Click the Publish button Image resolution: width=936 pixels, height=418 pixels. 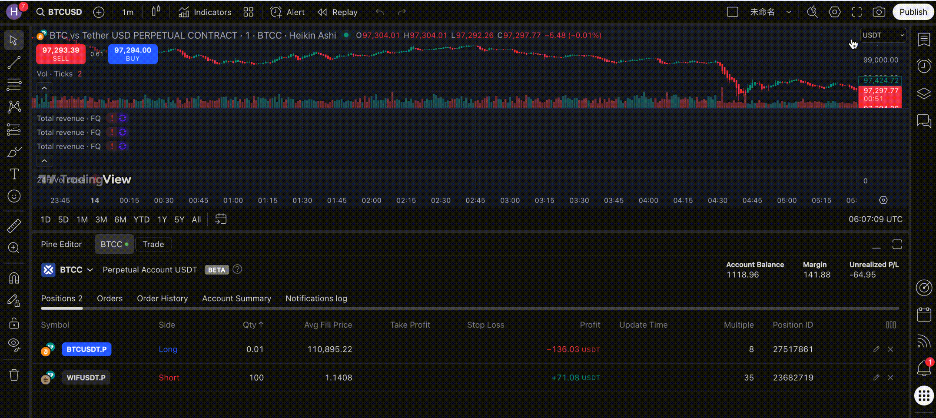pyautogui.click(x=913, y=12)
